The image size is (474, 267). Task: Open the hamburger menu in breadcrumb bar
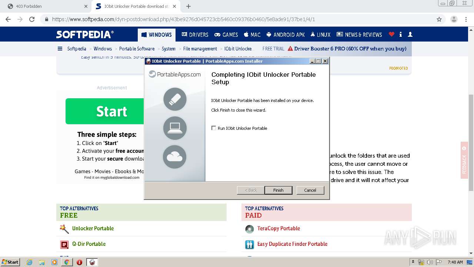click(x=60, y=49)
